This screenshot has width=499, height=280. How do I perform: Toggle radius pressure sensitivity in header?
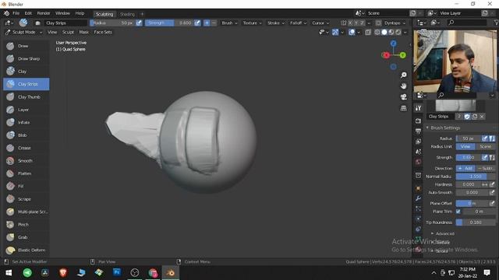point(139,23)
